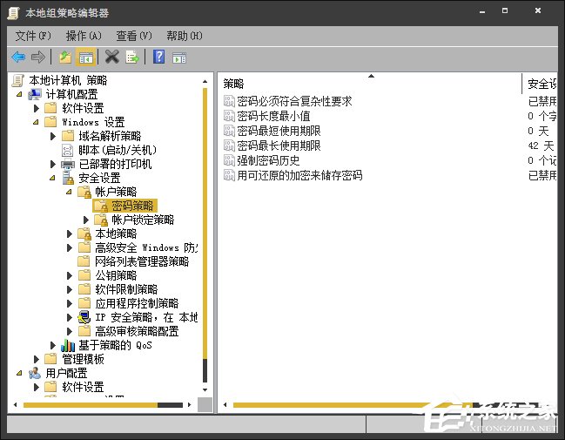Collapse the Windows 设置 node

pyautogui.click(x=36, y=122)
